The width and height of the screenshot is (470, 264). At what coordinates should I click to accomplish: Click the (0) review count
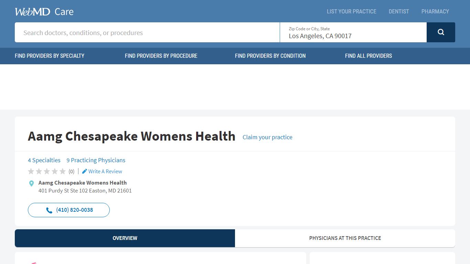pyautogui.click(x=71, y=172)
